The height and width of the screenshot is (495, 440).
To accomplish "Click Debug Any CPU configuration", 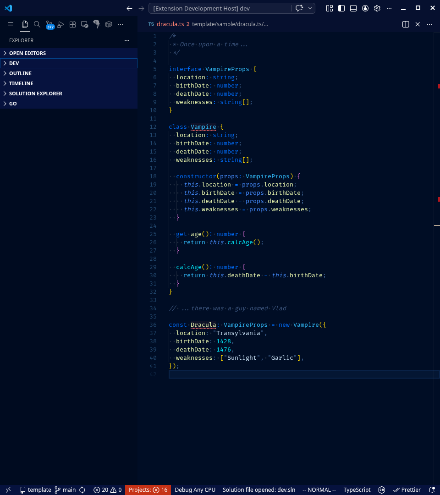I will [195, 489].
